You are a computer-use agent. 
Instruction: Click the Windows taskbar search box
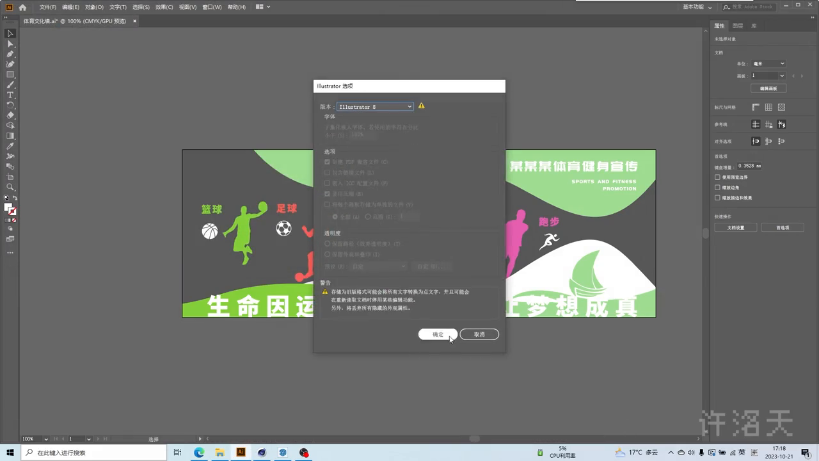[95, 453]
